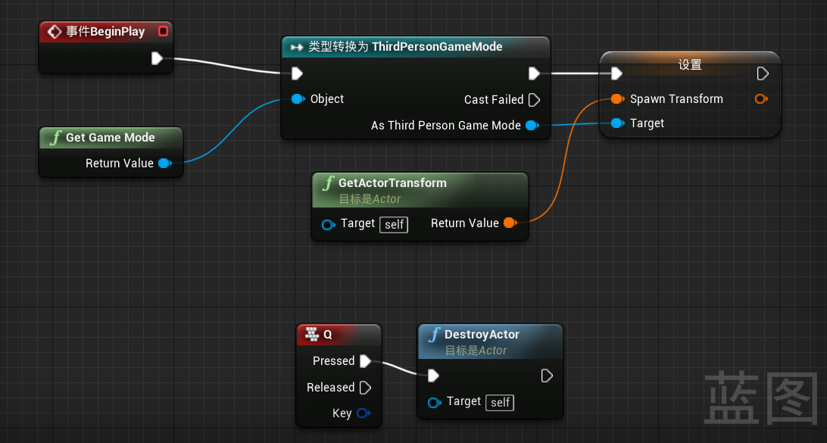Click the Get Game Mode function icon
This screenshot has height=443, width=827.
[x=55, y=138]
